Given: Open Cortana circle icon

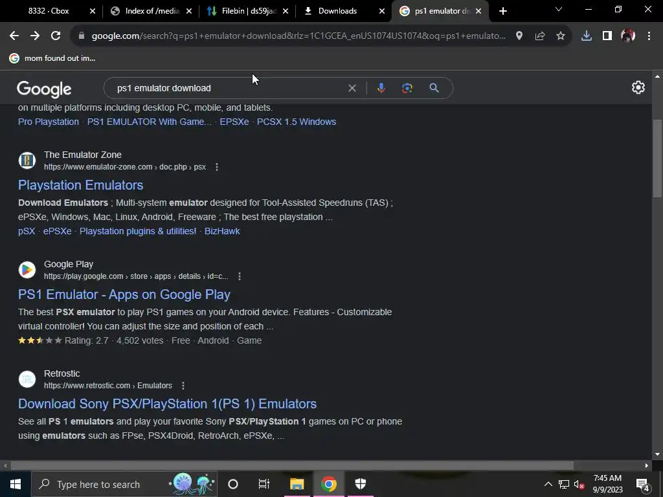Looking at the screenshot, I should 233,484.
